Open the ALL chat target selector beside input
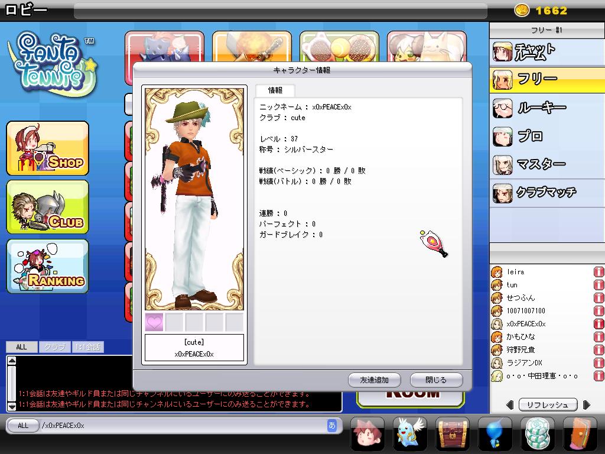 point(22,425)
